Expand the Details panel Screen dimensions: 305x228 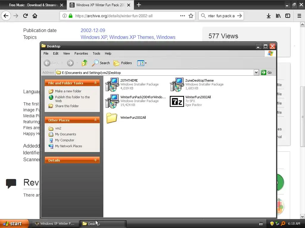click(x=95, y=160)
